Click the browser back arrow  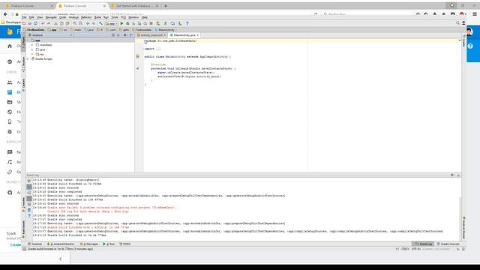pyautogui.click(x=5, y=14)
